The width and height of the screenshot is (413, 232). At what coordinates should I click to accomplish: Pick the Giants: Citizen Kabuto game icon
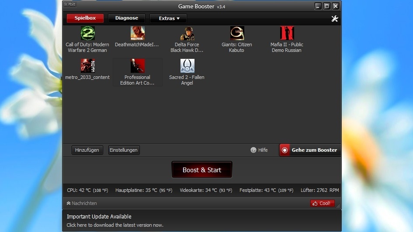point(237,34)
